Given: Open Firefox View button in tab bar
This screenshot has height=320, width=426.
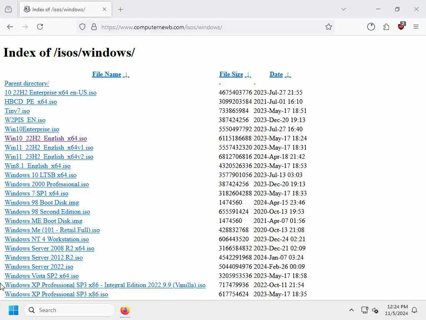Looking at the screenshot, I should coord(8,9).
